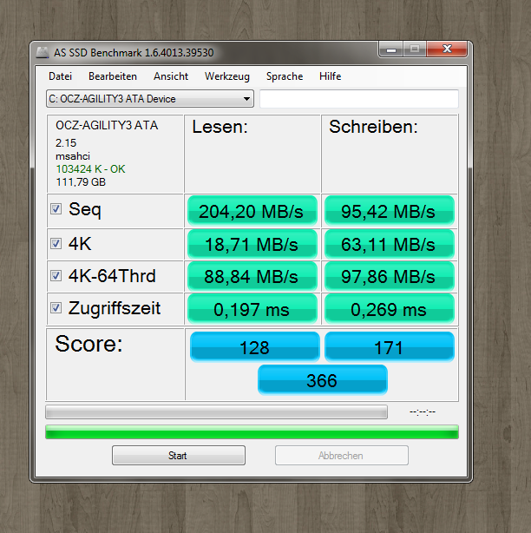This screenshot has height=533, width=531.
Task: Open the Ansicht menu
Action: pos(171,76)
